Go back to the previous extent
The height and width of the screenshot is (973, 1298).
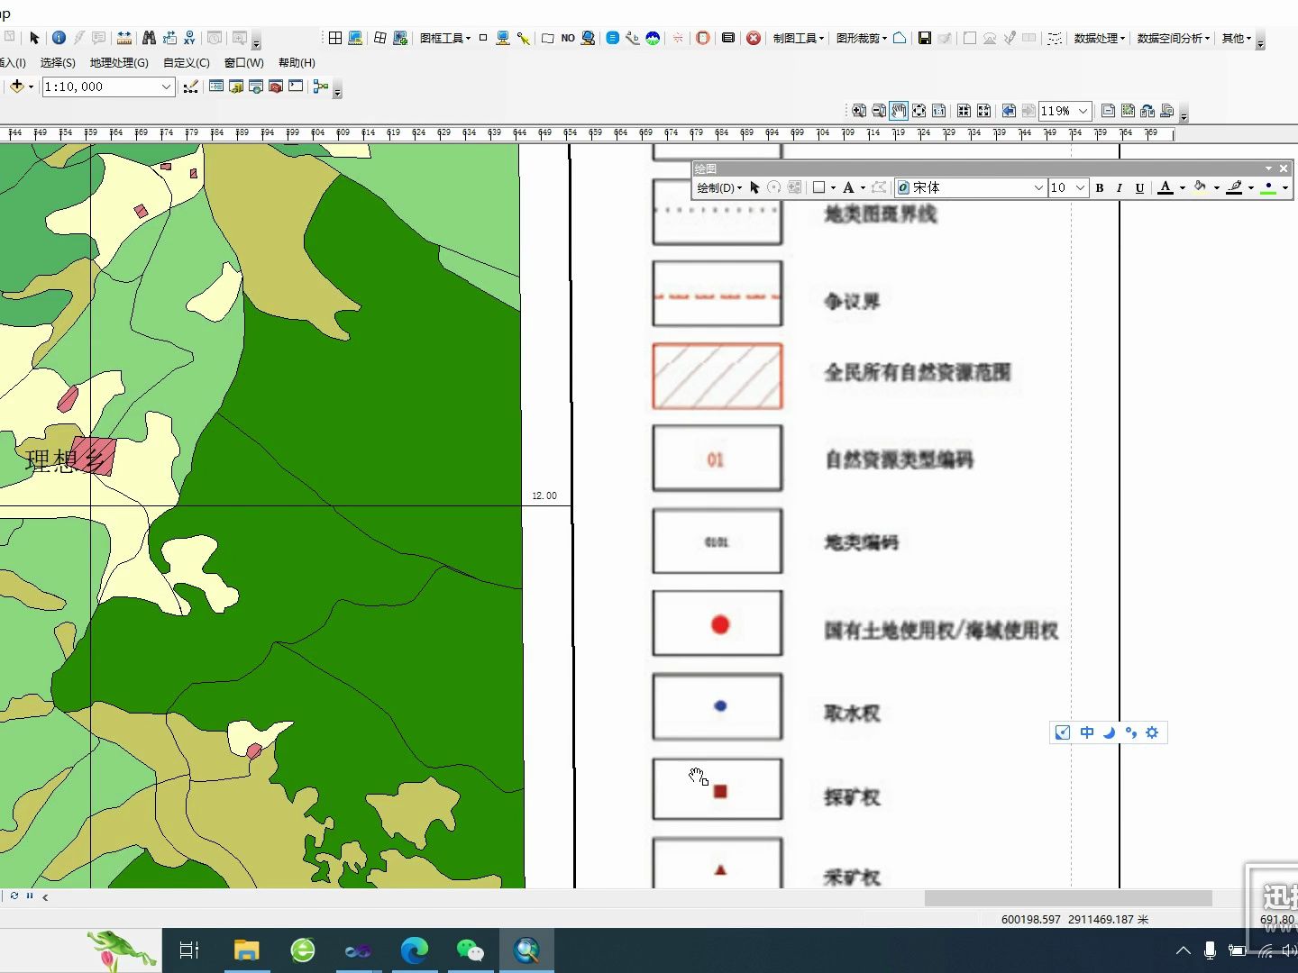click(1009, 111)
